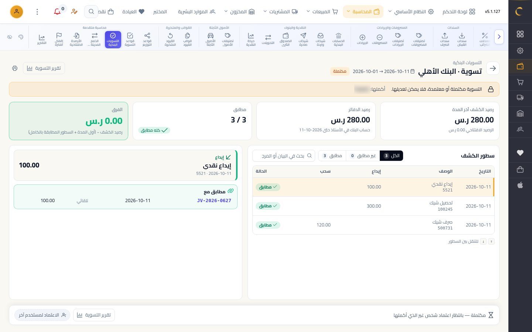Open the theme palette icon in ribbon
Screen dimensions: 532x332
pyautogui.click(x=21, y=37)
